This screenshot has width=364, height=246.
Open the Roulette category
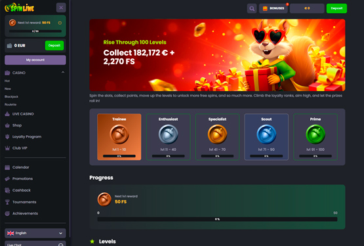tap(10, 104)
